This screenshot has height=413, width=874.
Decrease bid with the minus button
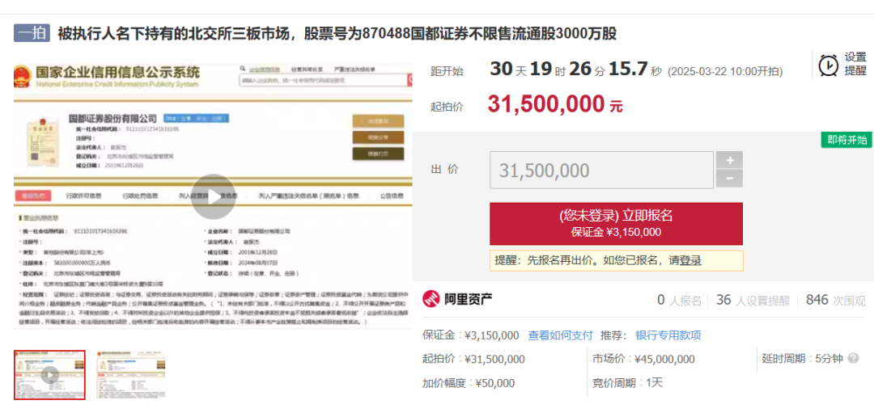point(729,179)
